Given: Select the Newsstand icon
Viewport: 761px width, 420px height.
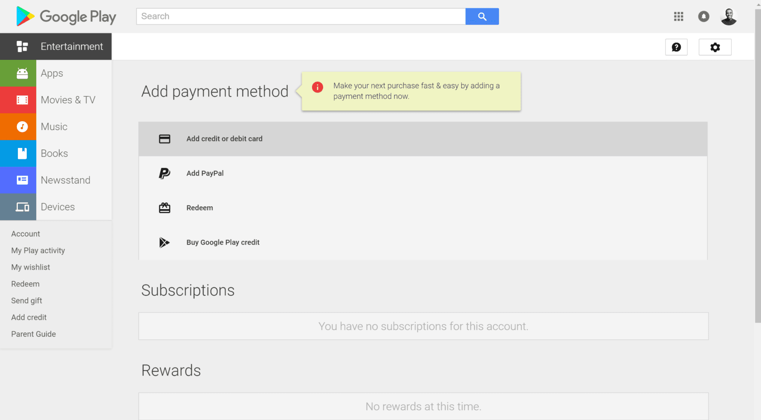Looking at the screenshot, I should (x=18, y=180).
